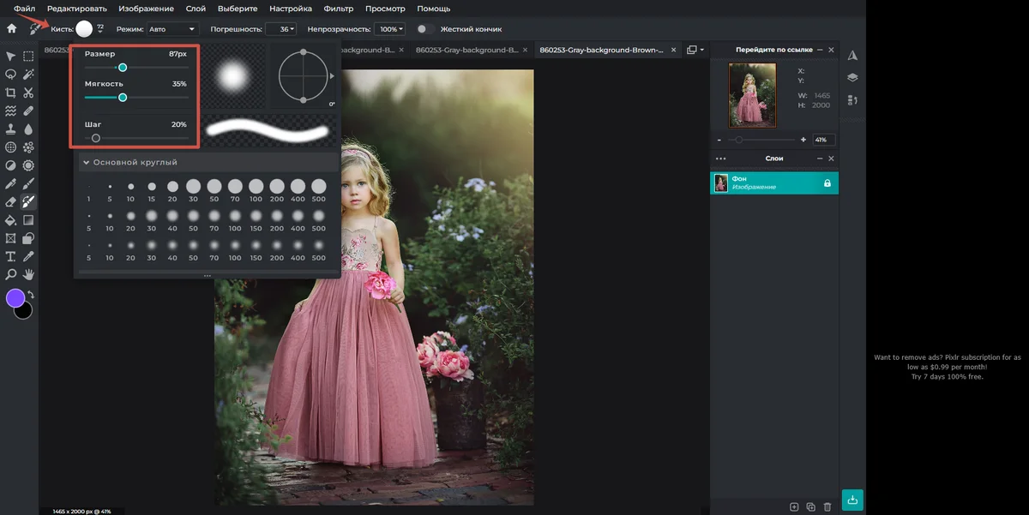Image resolution: width=1029 pixels, height=515 pixels.
Task: Open the Layers panel icon in sidebar
Action: (x=852, y=77)
